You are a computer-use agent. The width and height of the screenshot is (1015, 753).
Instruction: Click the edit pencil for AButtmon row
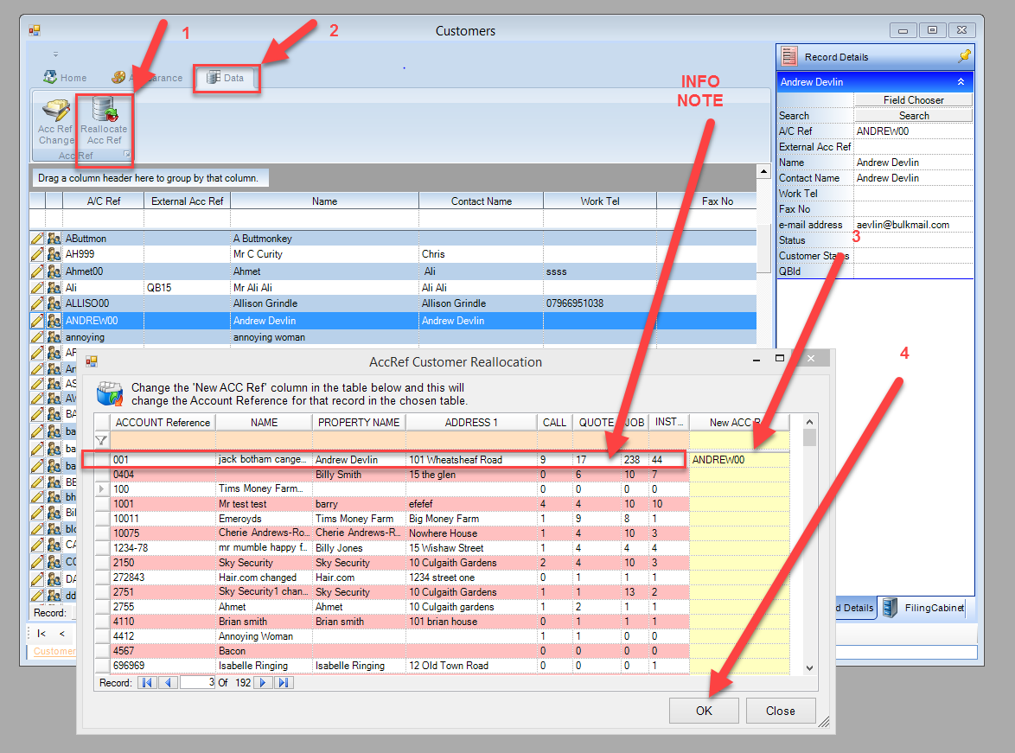(37, 239)
